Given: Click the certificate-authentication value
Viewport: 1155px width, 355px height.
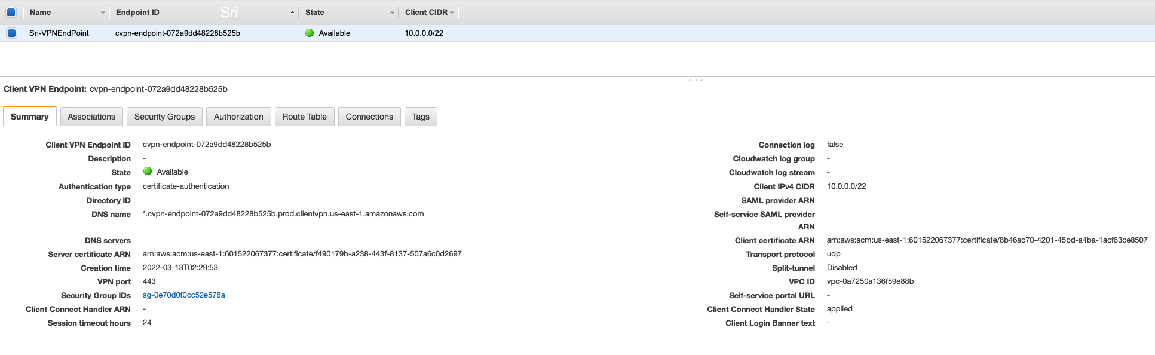Looking at the screenshot, I should coord(186,186).
